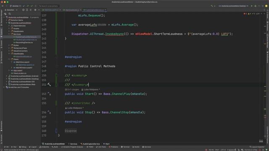Viewport: 269px width, 151px height.
Task: Open the AvaloniaLoudnessMeter.Desktop run configuration dropdown
Action: coord(233,6)
